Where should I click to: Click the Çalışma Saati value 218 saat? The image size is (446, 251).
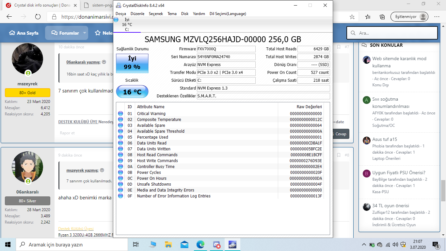pos(313,80)
